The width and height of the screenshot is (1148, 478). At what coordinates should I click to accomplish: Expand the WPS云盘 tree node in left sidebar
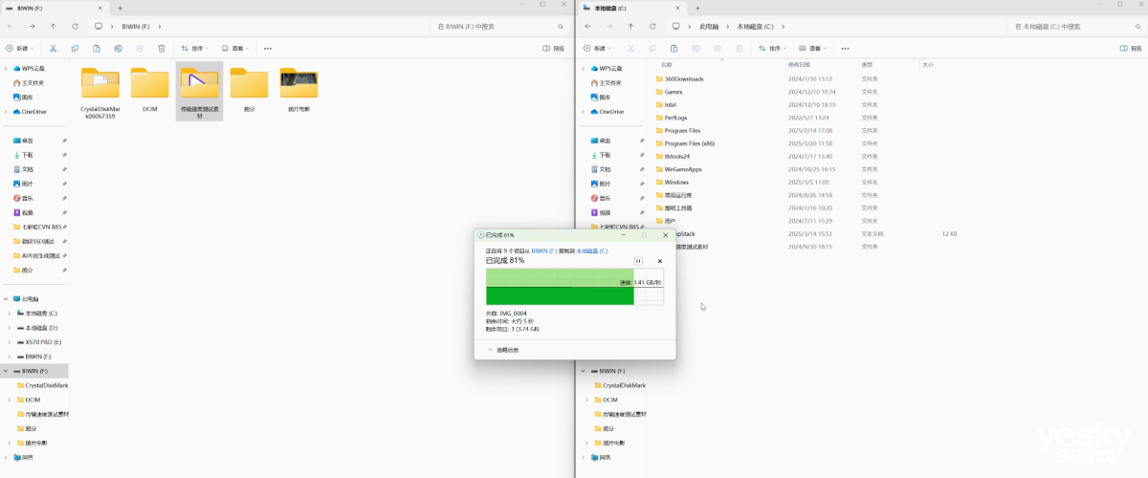8,68
